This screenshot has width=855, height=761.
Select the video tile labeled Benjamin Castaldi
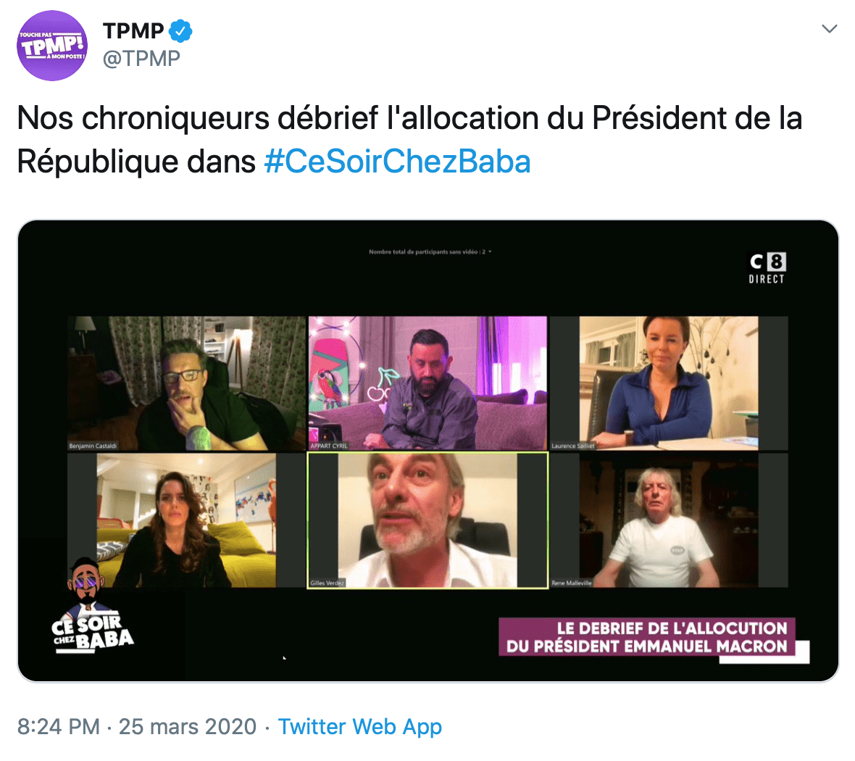pyautogui.click(x=186, y=383)
